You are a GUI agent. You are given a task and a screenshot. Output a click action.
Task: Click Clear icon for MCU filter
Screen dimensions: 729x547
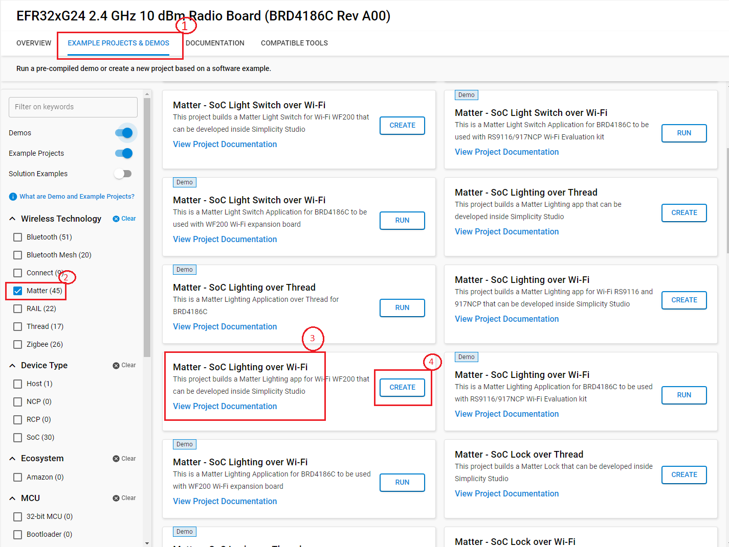116,498
